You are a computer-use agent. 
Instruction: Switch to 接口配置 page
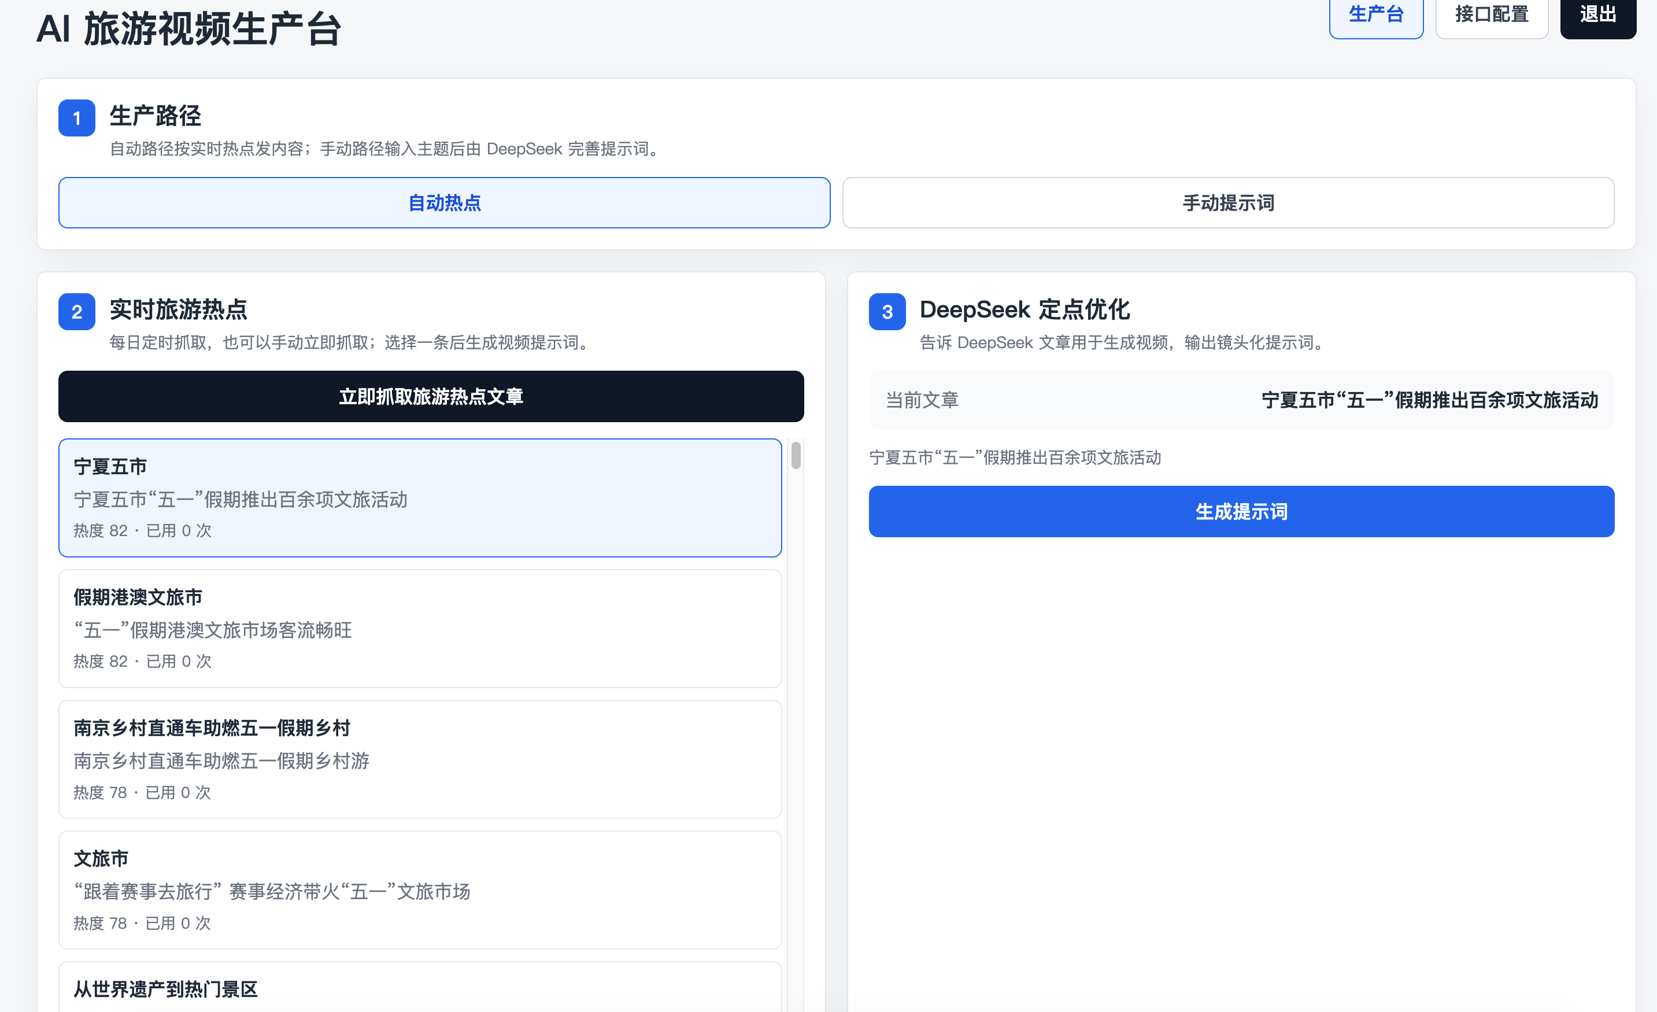pyautogui.click(x=1492, y=16)
